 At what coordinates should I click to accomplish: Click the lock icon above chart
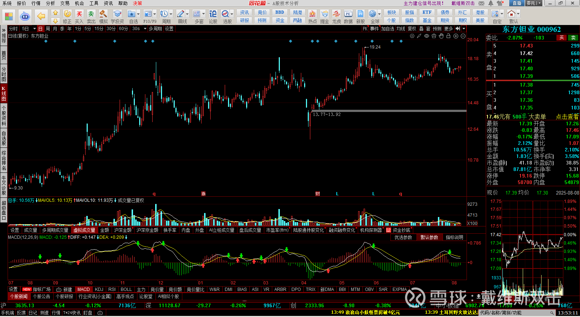click(448, 36)
